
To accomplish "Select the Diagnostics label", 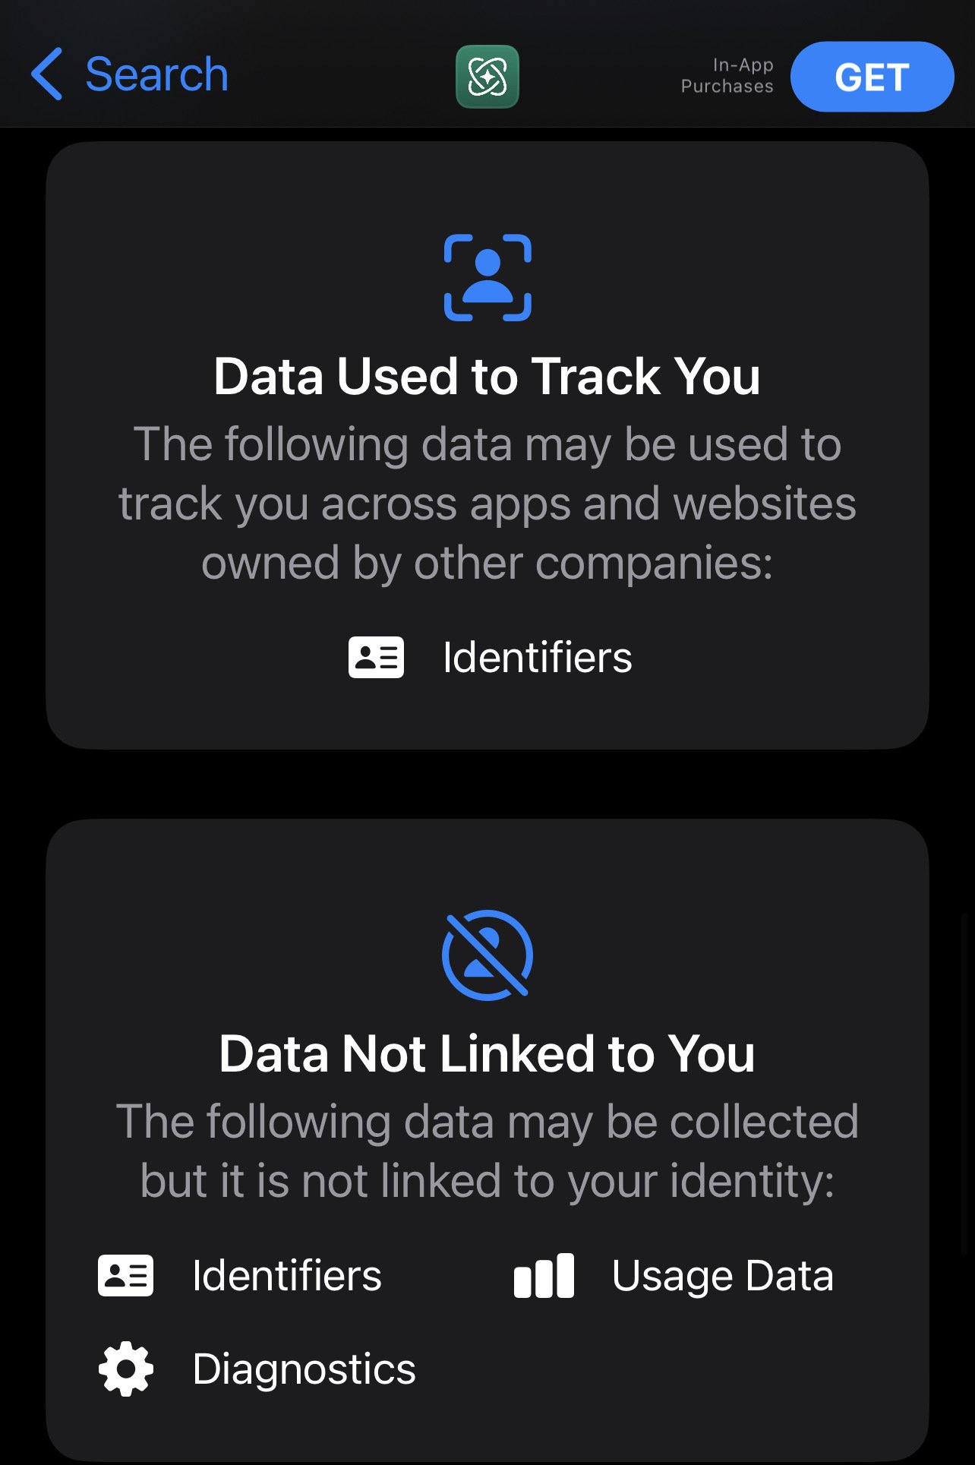I will coord(304,1369).
